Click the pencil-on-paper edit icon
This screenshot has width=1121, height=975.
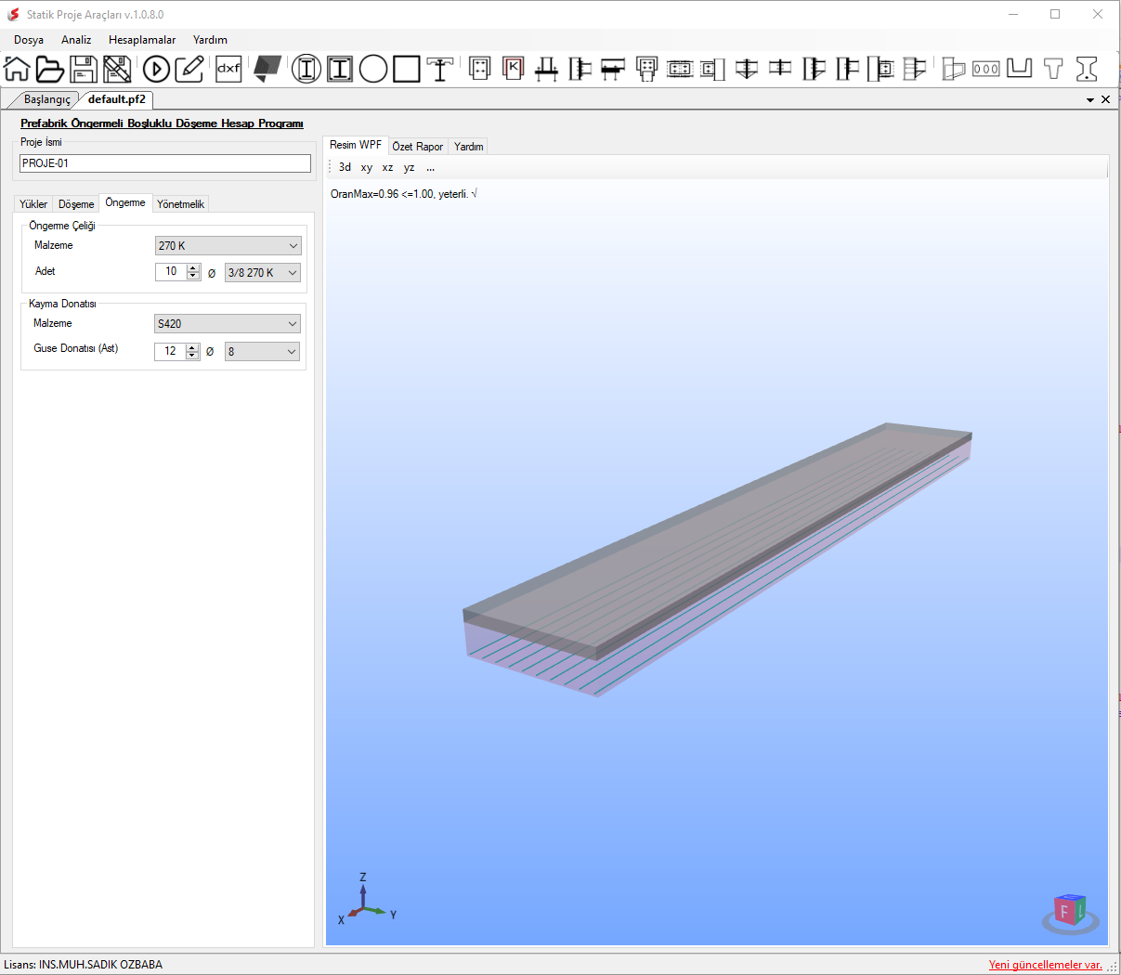pos(189,69)
